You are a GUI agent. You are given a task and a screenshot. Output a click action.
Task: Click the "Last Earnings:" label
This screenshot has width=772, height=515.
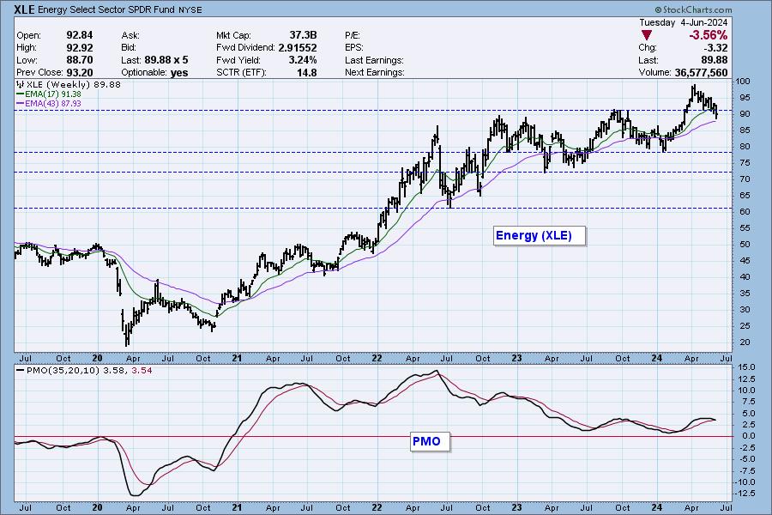pyautogui.click(x=374, y=60)
